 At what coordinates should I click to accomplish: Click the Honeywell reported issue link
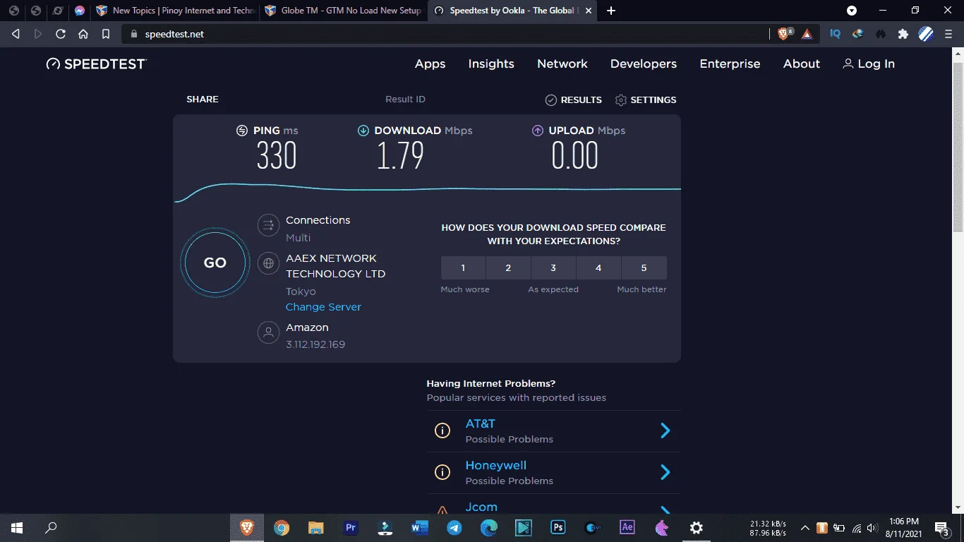(495, 465)
